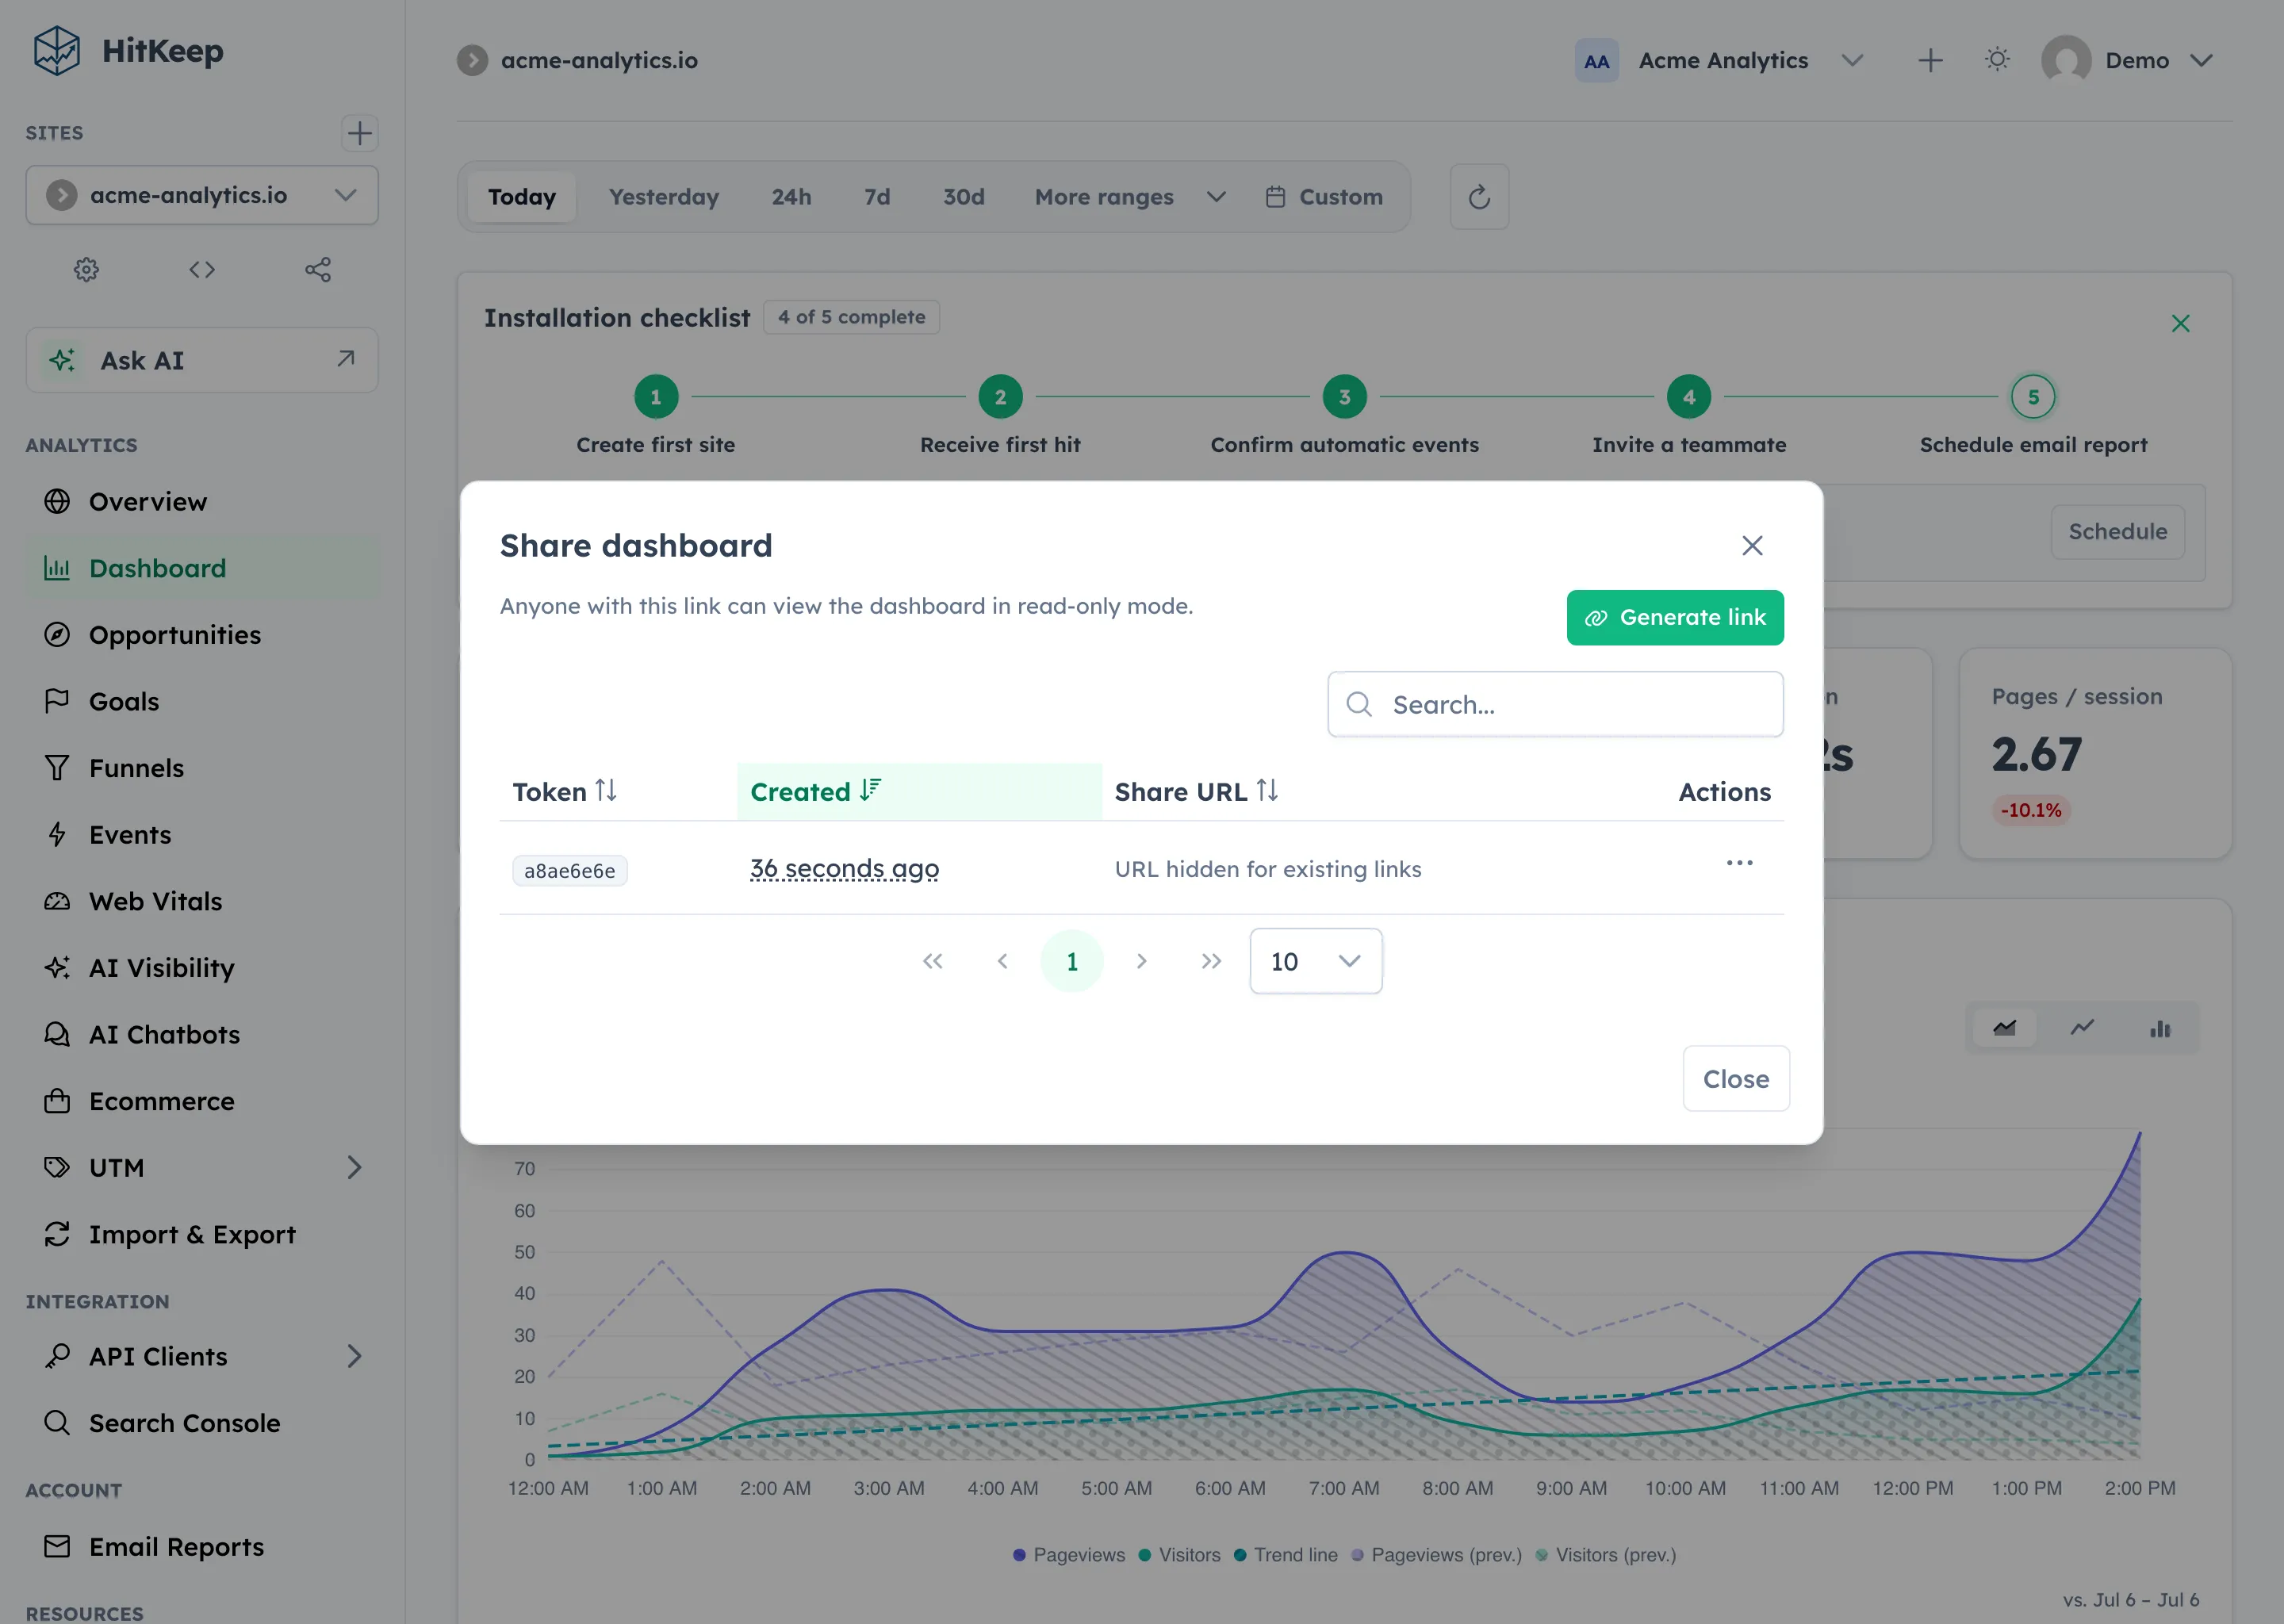Close Share dashboard dialog with X
The height and width of the screenshot is (1624, 2284).
(1751, 545)
